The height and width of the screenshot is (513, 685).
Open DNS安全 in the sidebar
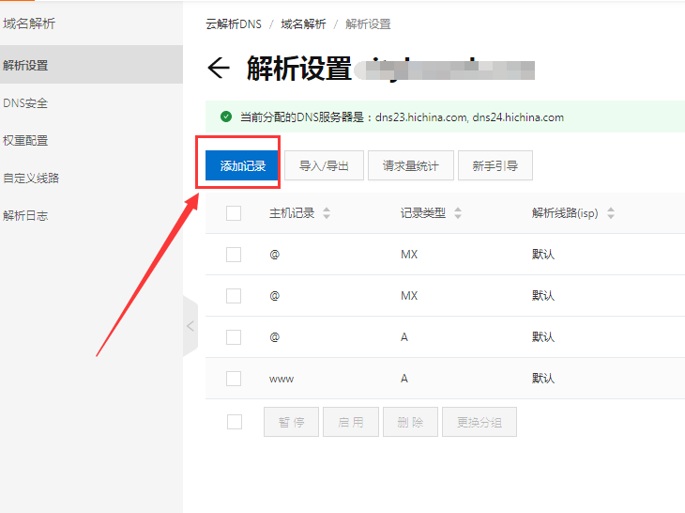25,103
